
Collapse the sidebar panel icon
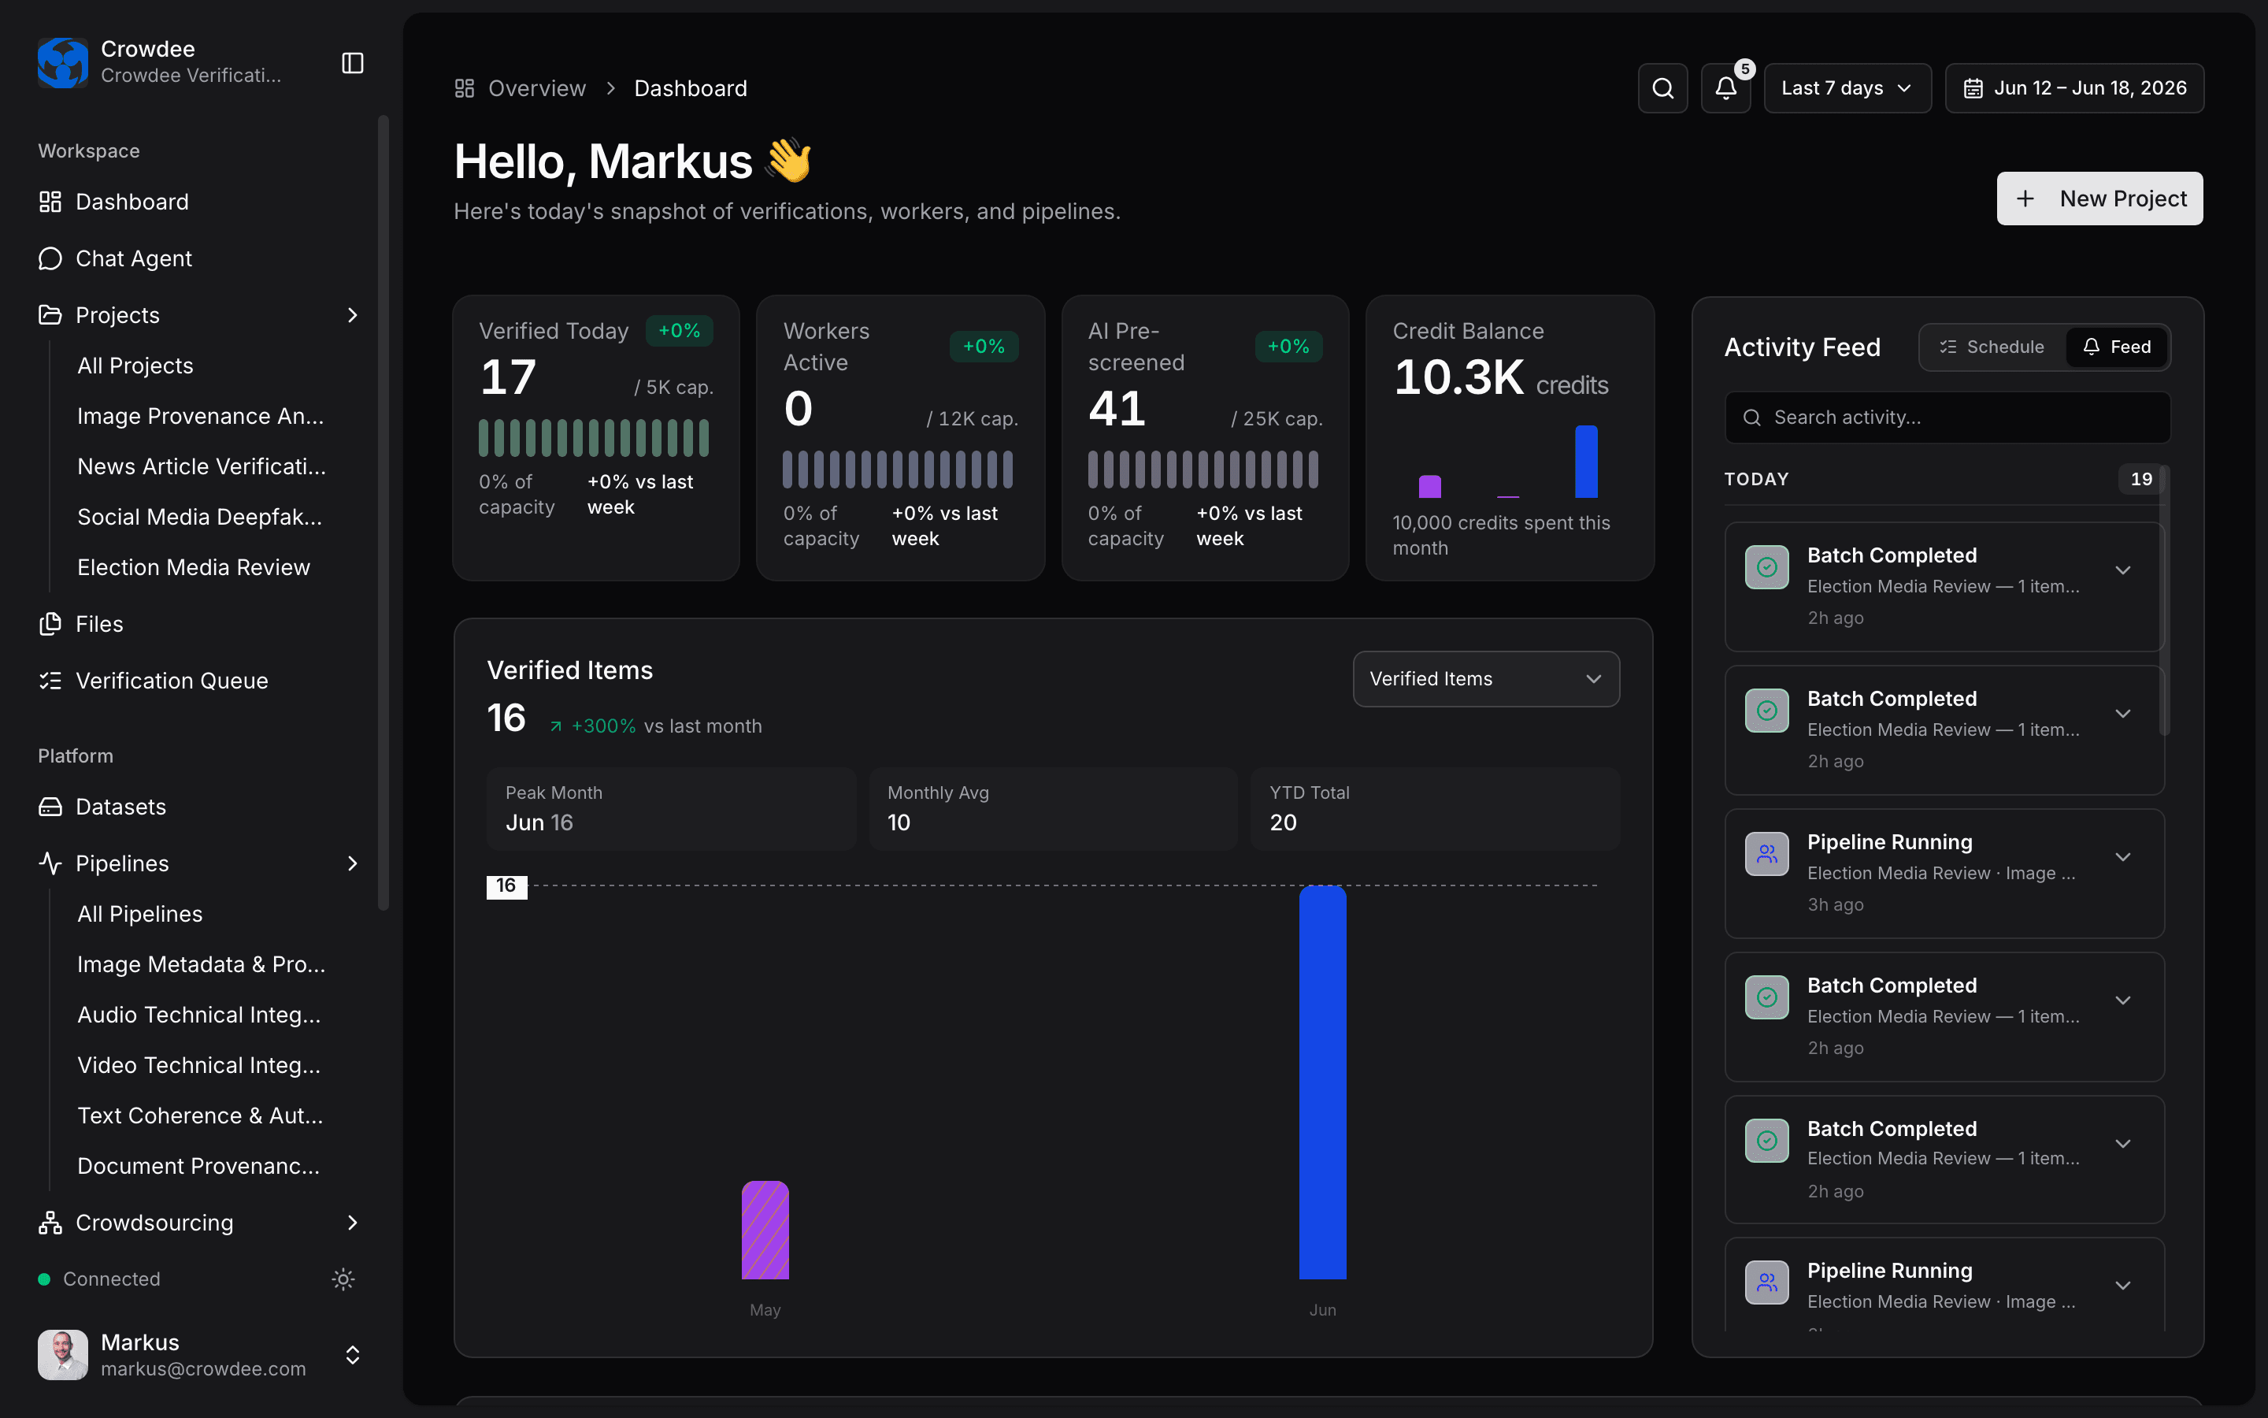352,63
